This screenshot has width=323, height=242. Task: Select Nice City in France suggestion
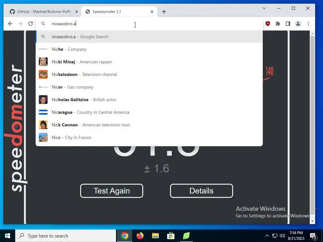point(149,137)
